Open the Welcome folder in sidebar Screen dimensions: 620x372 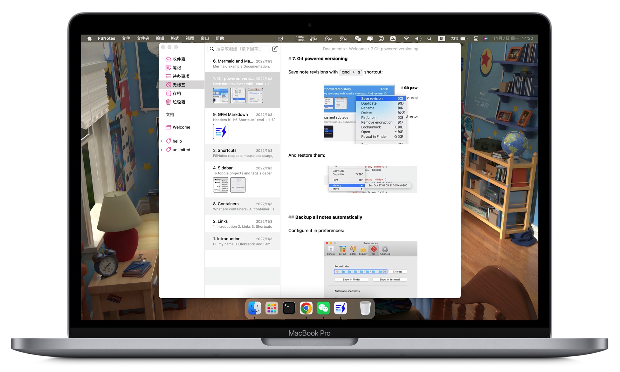pyautogui.click(x=181, y=127)
